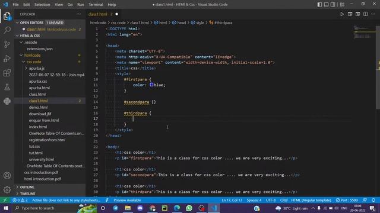Open css introduction.pdf file
This screenshot has width=380, height=213.
coord(41,172)
